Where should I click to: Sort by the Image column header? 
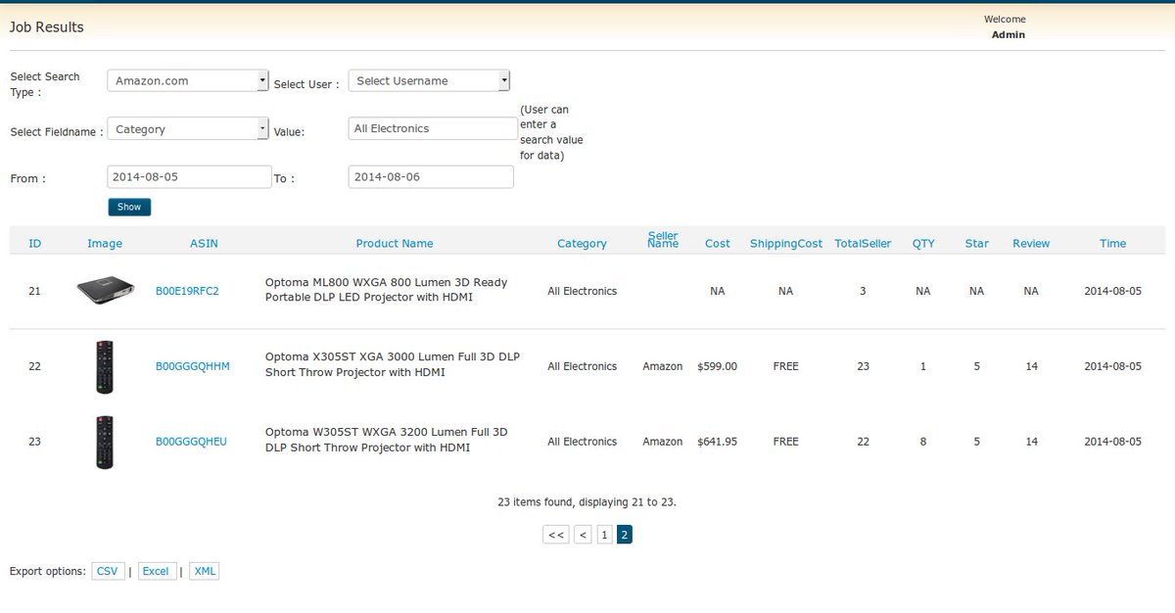point(105,243)
